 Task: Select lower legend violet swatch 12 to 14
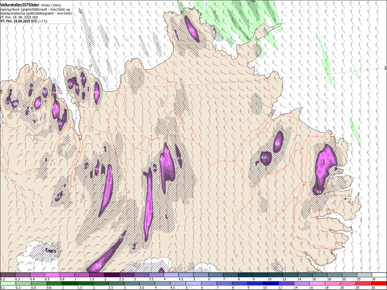286,283
